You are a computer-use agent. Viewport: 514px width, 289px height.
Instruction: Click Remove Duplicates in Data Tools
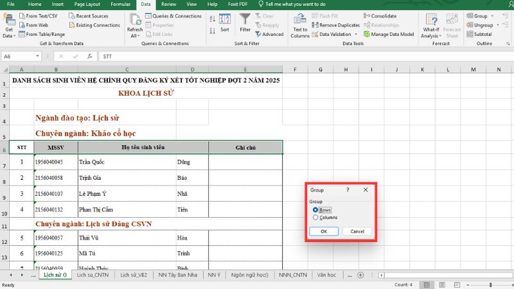tap(335, 25)
